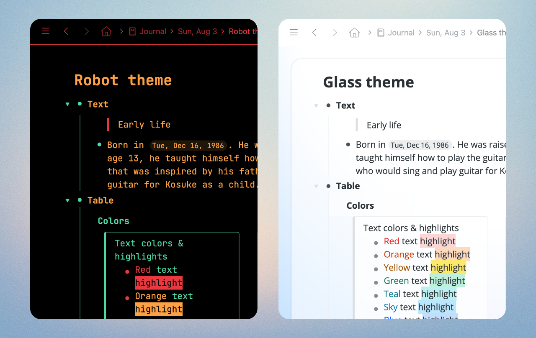This screenshot has height=338, width=536.
Task: Collapse the Table section in Robot theme
Action: coord(67,200)
